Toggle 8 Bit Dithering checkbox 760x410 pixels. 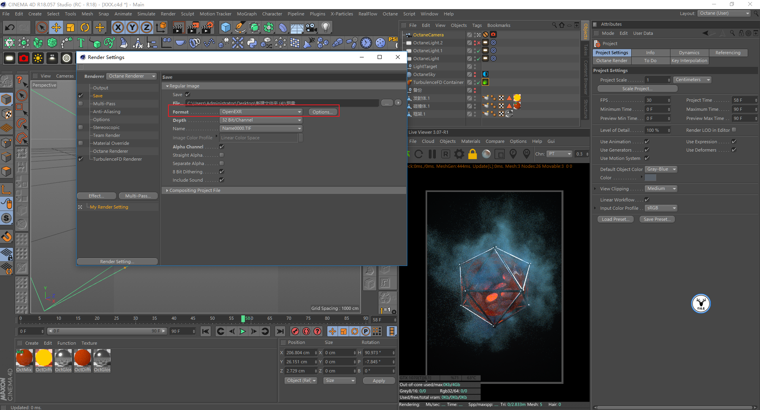coord(222,171)
